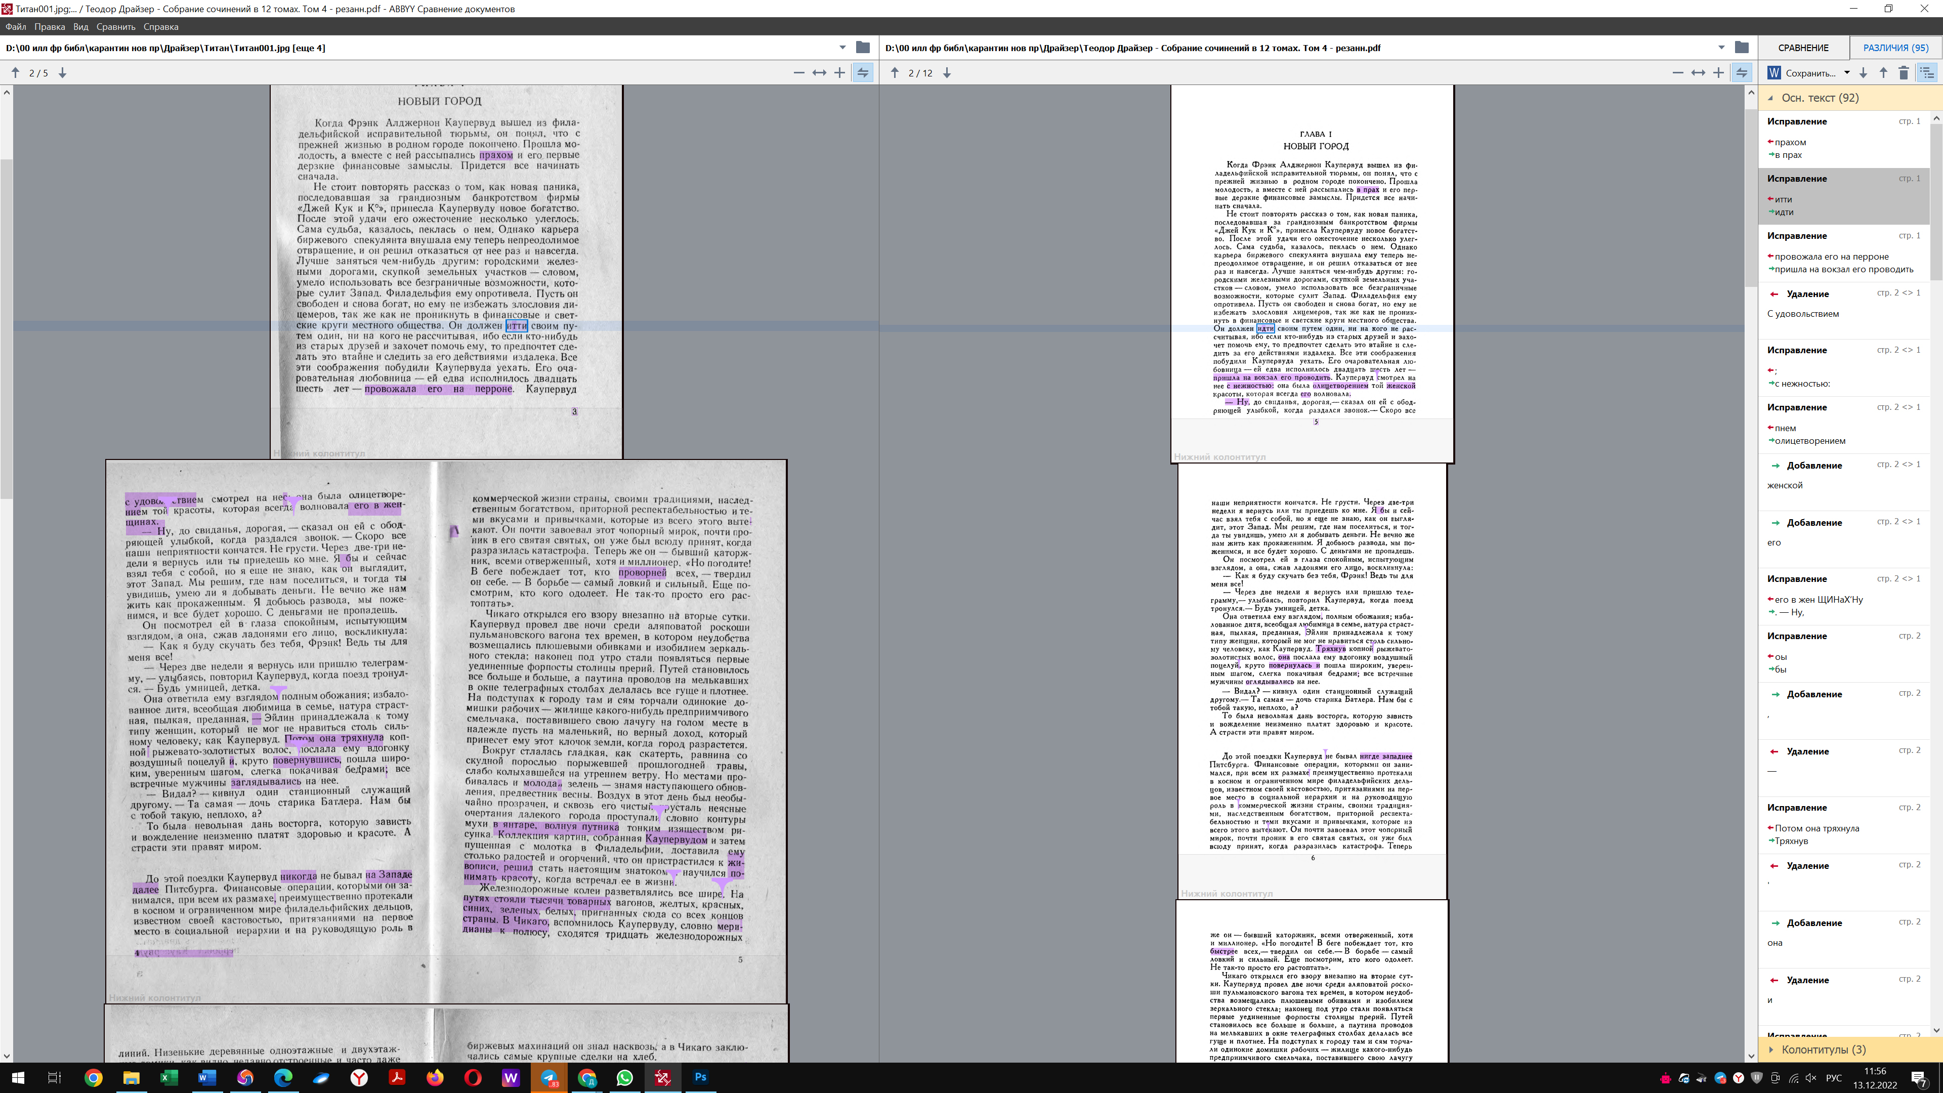Toggle synchronized scrolling in right pane toolbar

click(x=1742, y=72)
